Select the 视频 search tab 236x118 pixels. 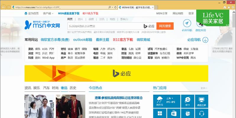pos(91,19)
